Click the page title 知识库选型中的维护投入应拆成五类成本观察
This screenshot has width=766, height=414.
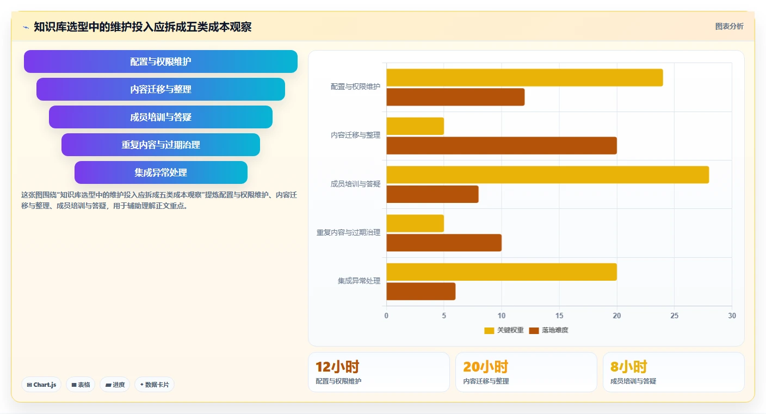click(143, 27)
